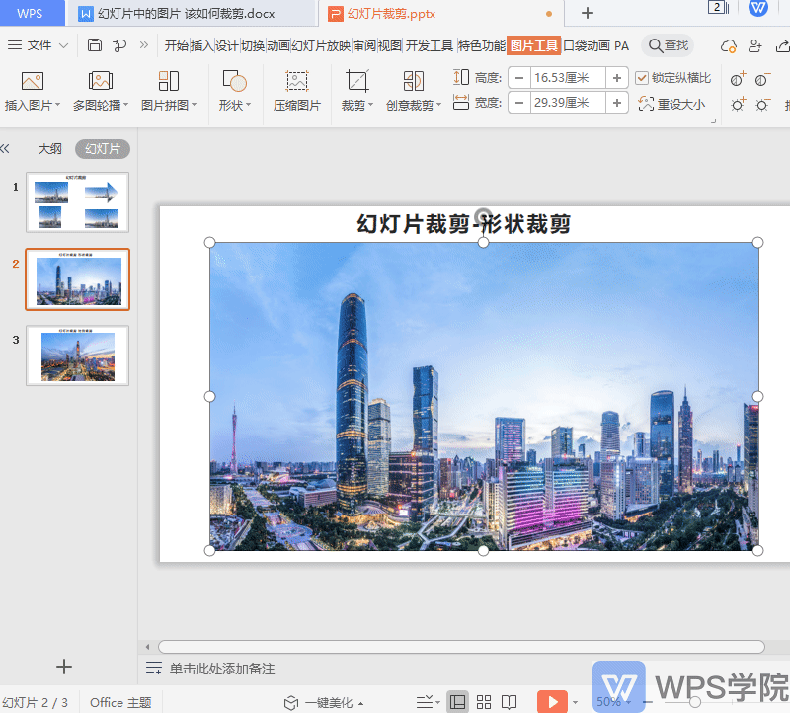Click the decrease brightness icon
This screenshot has width=790, height=713.
762,104
